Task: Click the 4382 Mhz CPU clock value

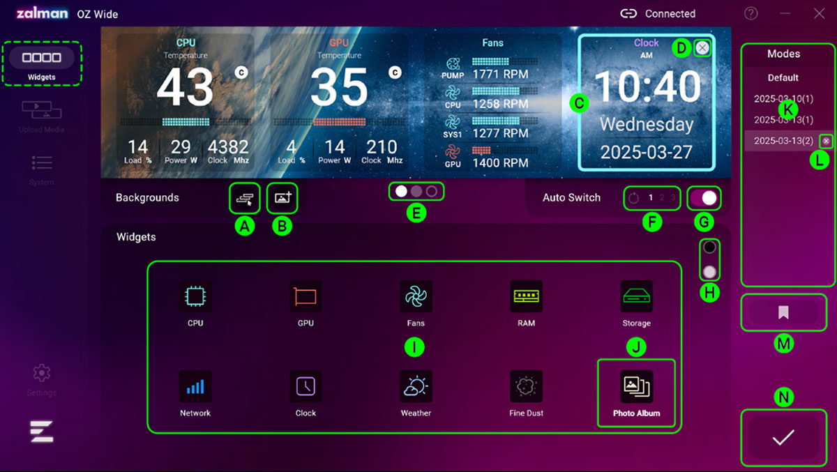Action: tap(228, 147)
